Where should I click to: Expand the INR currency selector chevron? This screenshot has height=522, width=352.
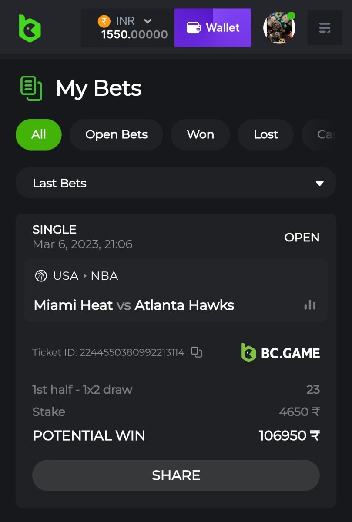pyautogui.click(x=148, y=21)
